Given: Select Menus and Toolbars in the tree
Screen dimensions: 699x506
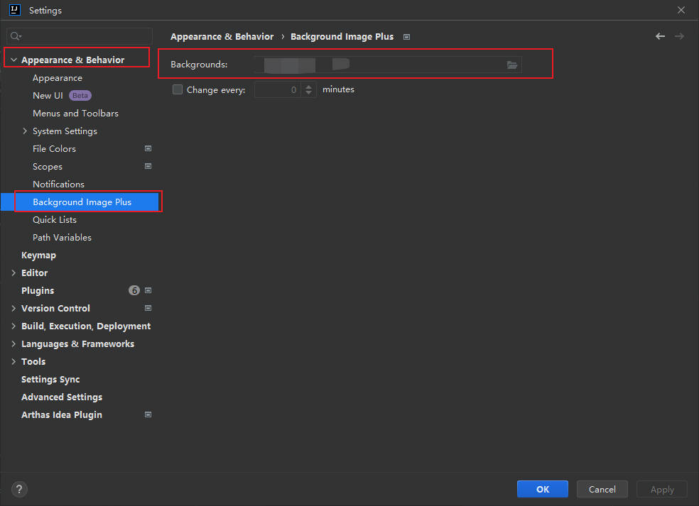Looking at the screenshot, I should pos(76,113).
